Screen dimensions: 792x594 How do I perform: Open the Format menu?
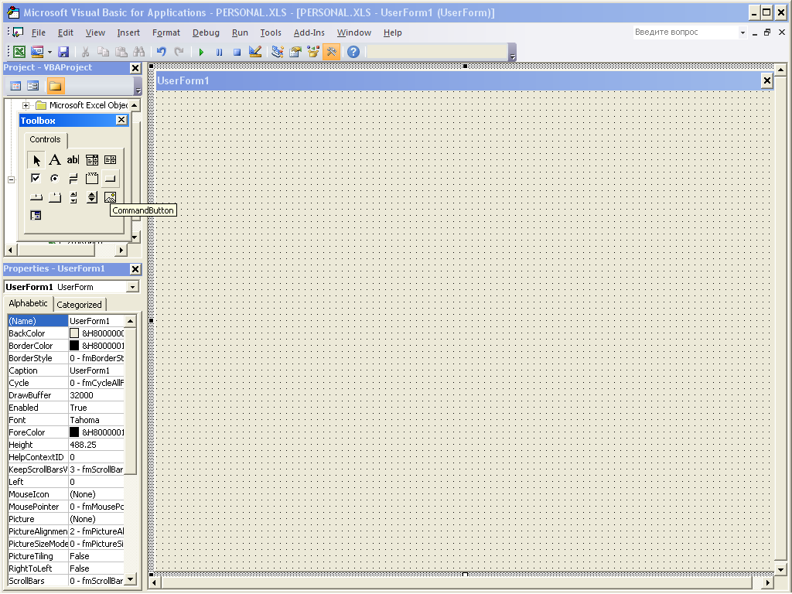166,32
